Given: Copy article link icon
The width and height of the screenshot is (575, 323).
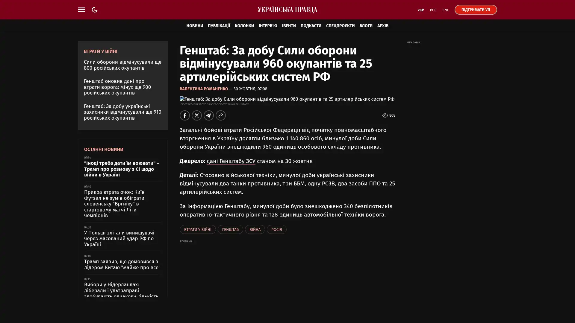Looking at the screenshot, I should click(x=220, y=115).
